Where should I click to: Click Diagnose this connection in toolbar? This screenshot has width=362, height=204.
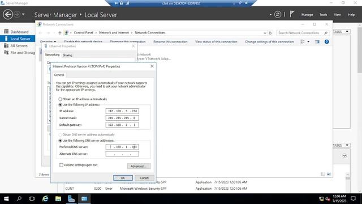pos(128,41)
